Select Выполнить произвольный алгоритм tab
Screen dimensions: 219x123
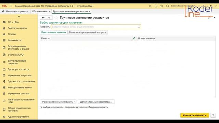[88, 32]
